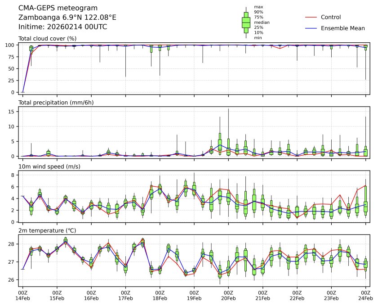Image resolution: width=378 pixels, height=306 pixels.
Task: Select the "Total precipitation (mm/6h)" panel title
Action: click(56, 103)
